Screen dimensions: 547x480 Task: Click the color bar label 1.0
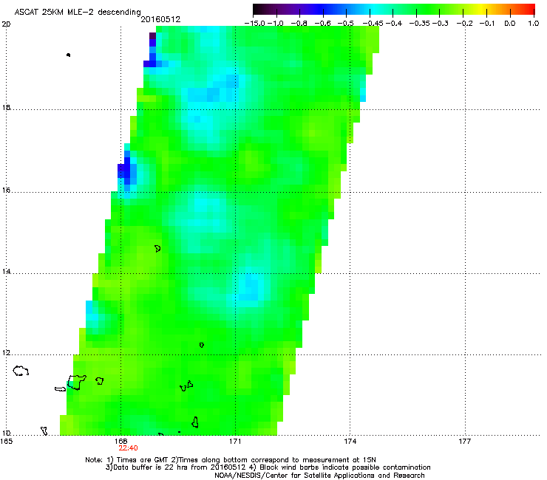[534, 24]
